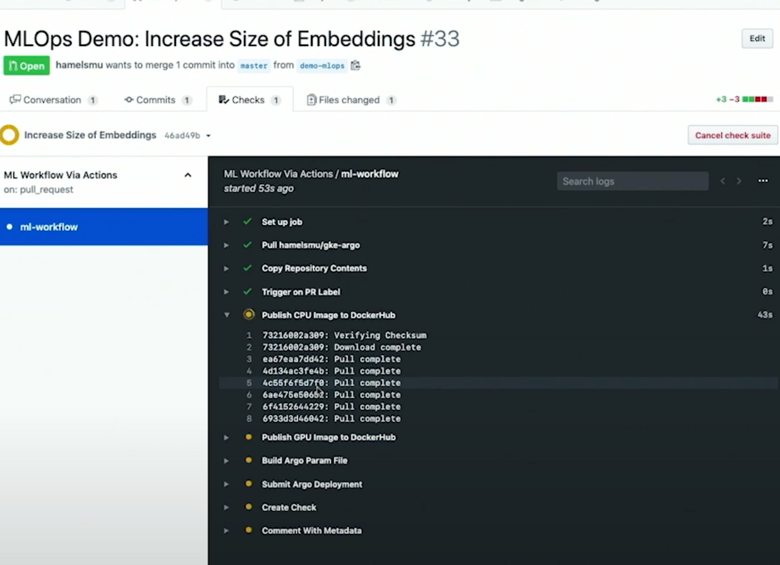This screenshot has width=780, height=565.
Task: Click the Edit button for the pull request title
Action: (757, 38)
